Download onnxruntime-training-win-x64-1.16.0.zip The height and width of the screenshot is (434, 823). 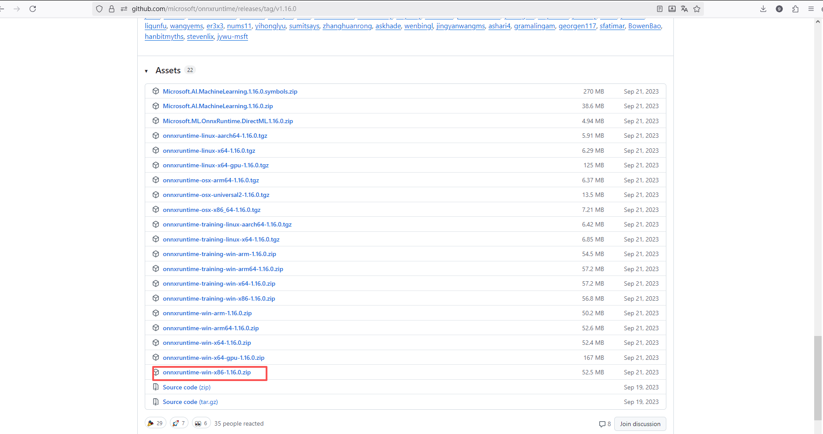pos(219,283)
